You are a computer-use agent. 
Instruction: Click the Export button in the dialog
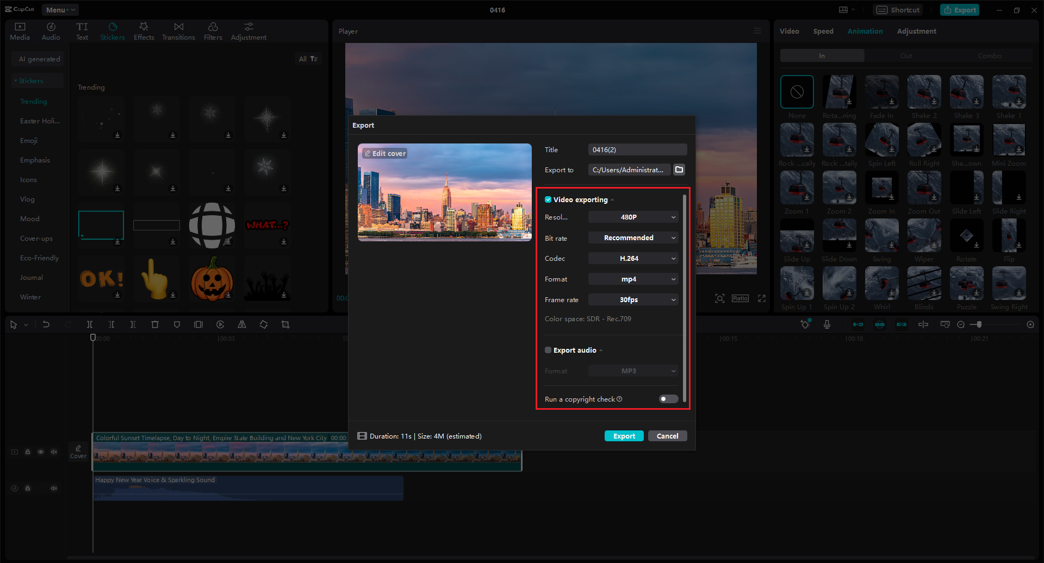[x=624, y=435]
